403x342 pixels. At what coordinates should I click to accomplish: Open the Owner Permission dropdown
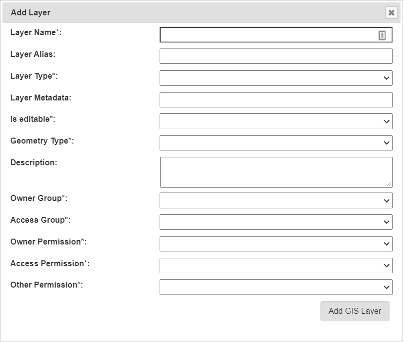click(276, 244)
